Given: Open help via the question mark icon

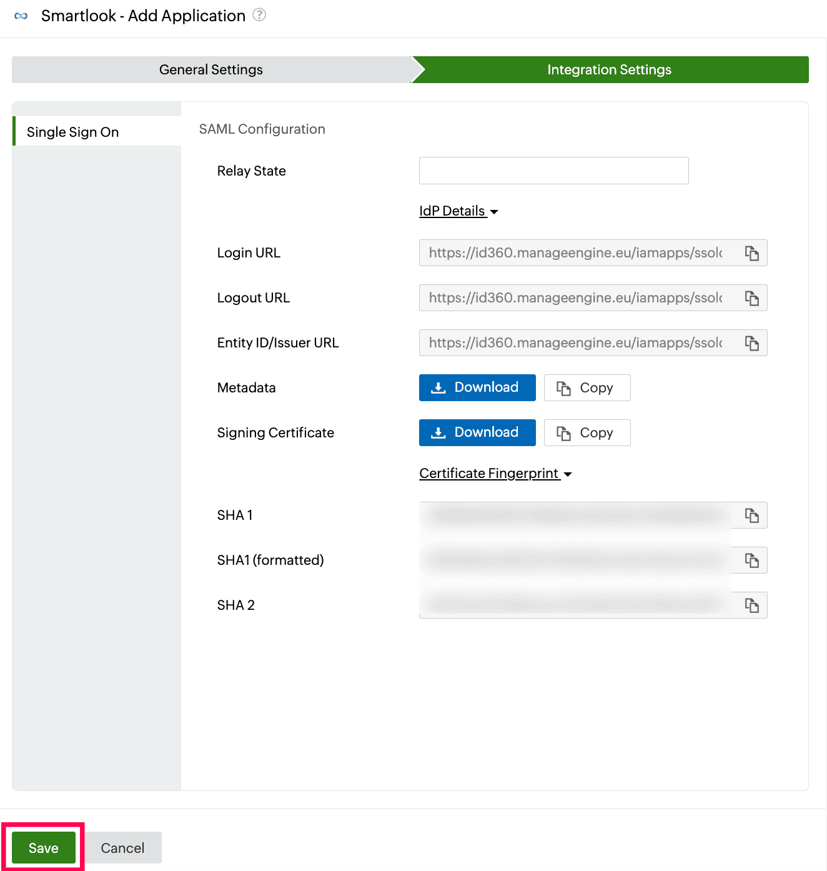Looking at the screenshot, I should click(260, 15).
